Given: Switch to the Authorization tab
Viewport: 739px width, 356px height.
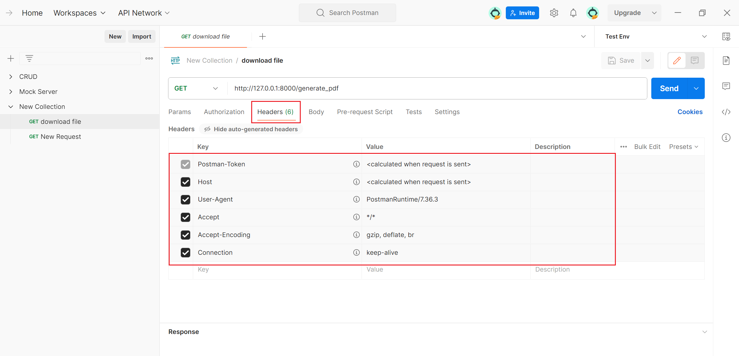Looking at the screenshot, I should (x=224, y=112).
